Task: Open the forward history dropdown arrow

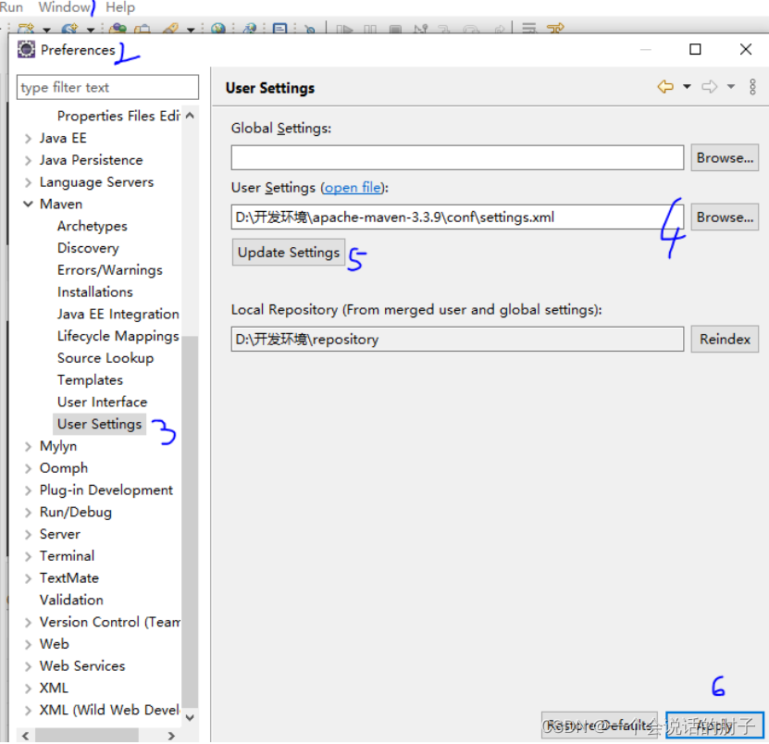Action: pos(731,87)
